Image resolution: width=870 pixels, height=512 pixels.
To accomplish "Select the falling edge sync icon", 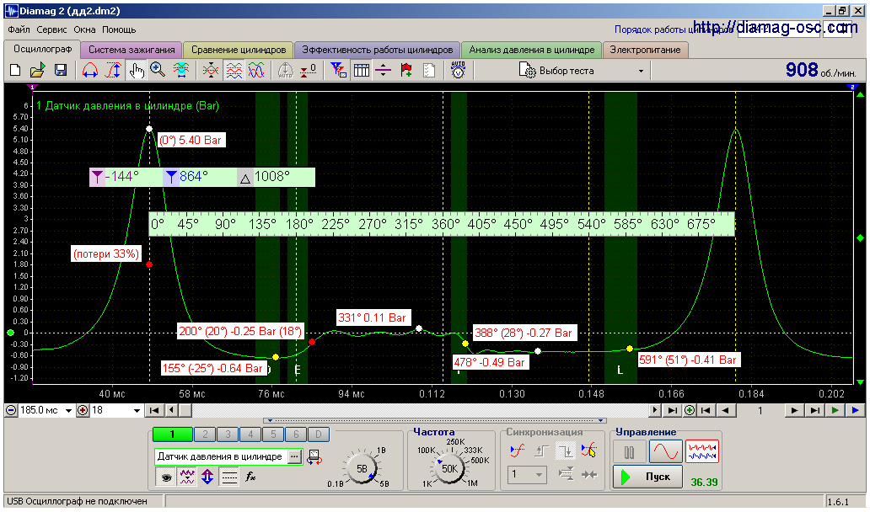I will coord(566,451).
